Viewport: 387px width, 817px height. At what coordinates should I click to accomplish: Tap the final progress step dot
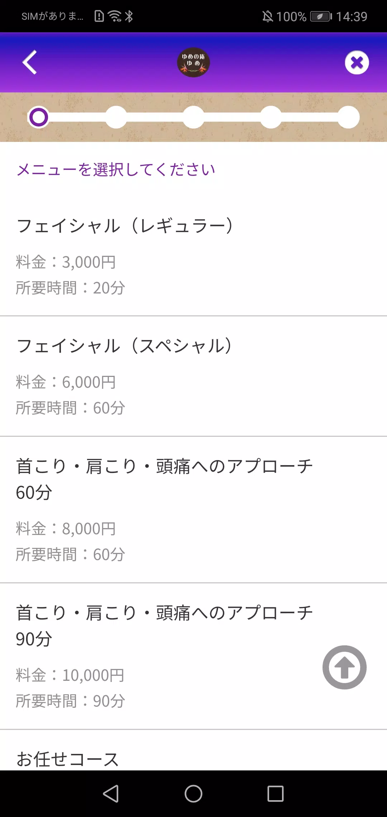pyautogui.click(x=348, y=117)
